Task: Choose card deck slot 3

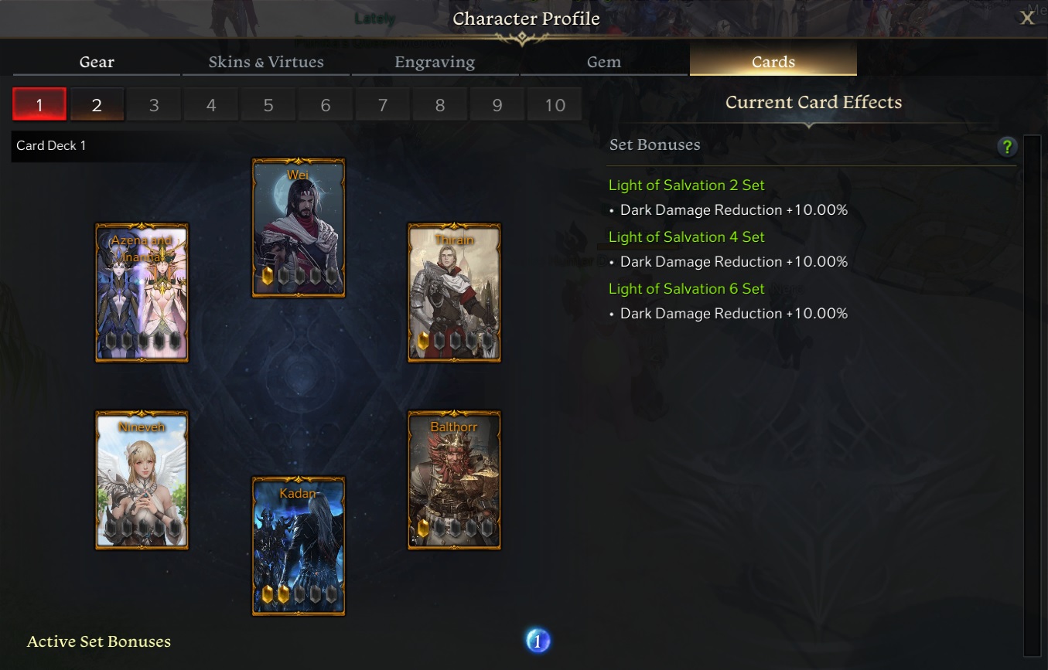Action: click(154, 105)
